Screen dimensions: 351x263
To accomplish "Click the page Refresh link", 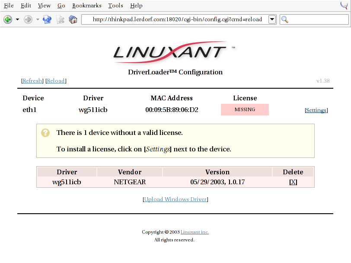I will click(x=32, y=81).
